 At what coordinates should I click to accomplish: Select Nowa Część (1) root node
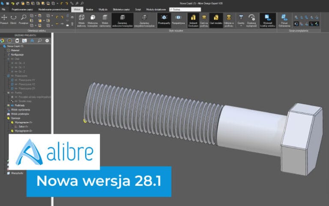click(15, 46)
